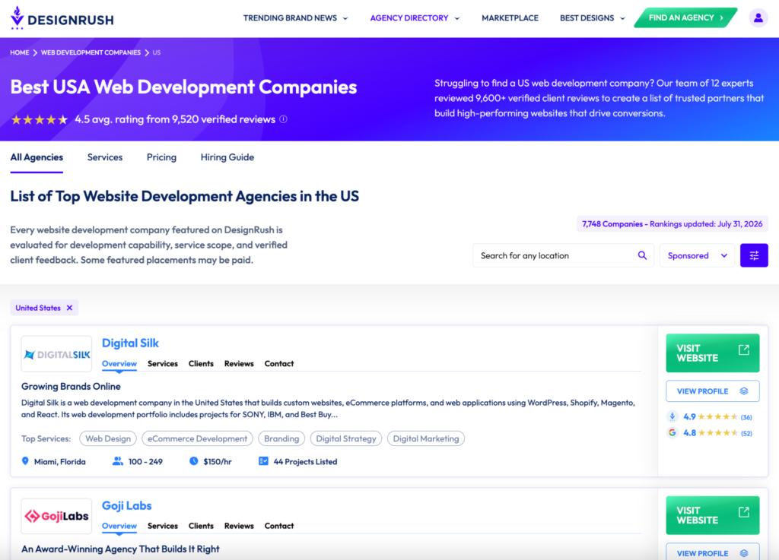Click Digital Silk location pin icon
Viewport: 779px width, 560px height.
25,461
